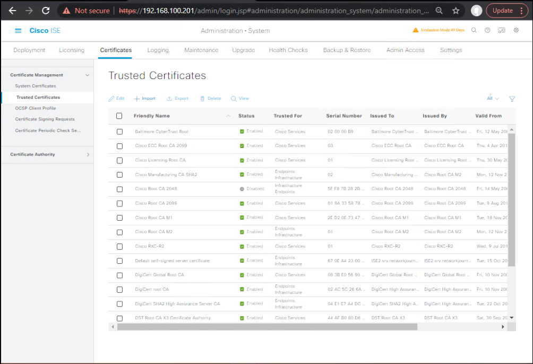533x364 pixels.
Task: Click the Import plus icon
Action: pos(136,99)
